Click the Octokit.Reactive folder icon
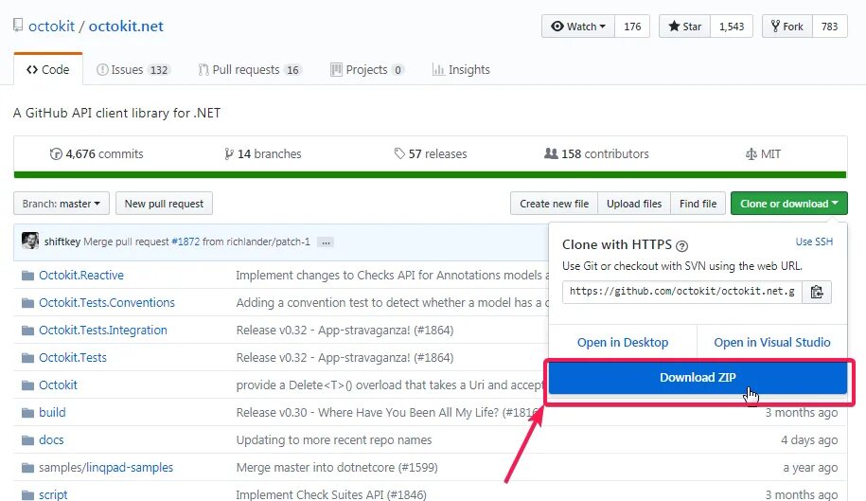866x501 pixels. click(27, 275)
